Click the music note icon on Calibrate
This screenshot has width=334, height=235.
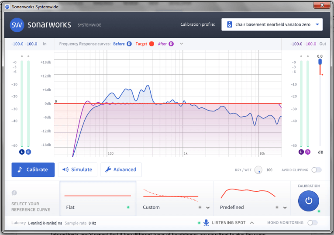(x=20, y=169)
